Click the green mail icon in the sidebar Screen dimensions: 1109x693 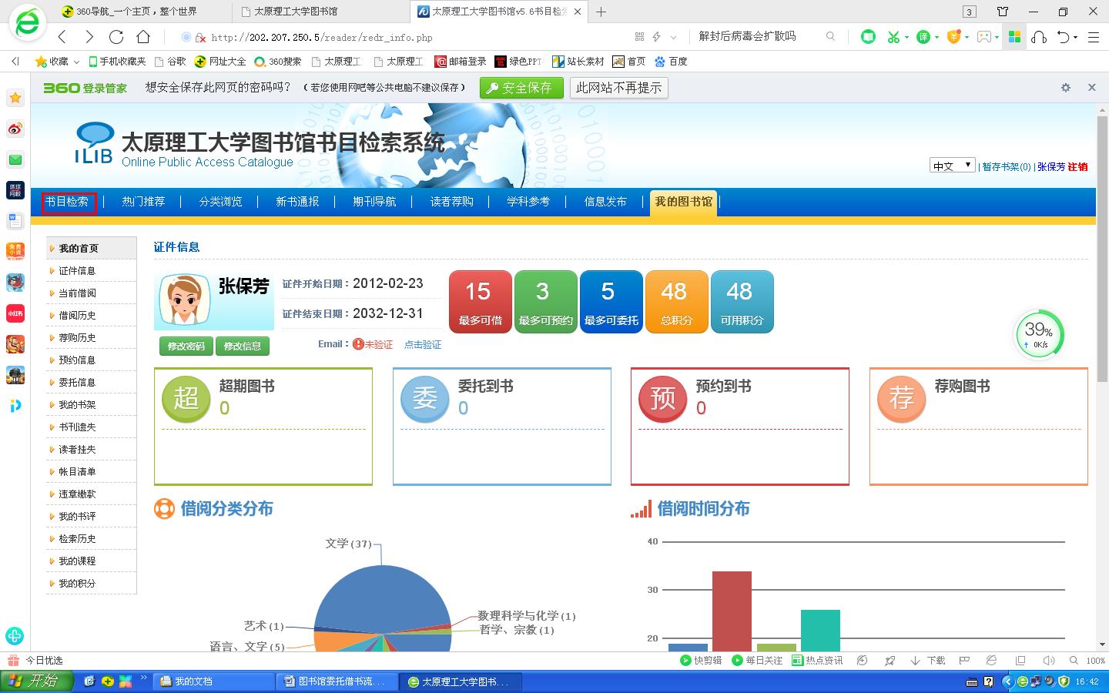(15, 159)
